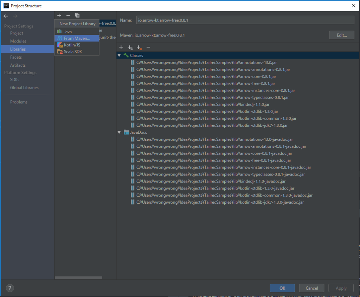This screenshot has height=297, width=360.
Task: Close the Project Structure dialog
Action: tap(354, 6)
